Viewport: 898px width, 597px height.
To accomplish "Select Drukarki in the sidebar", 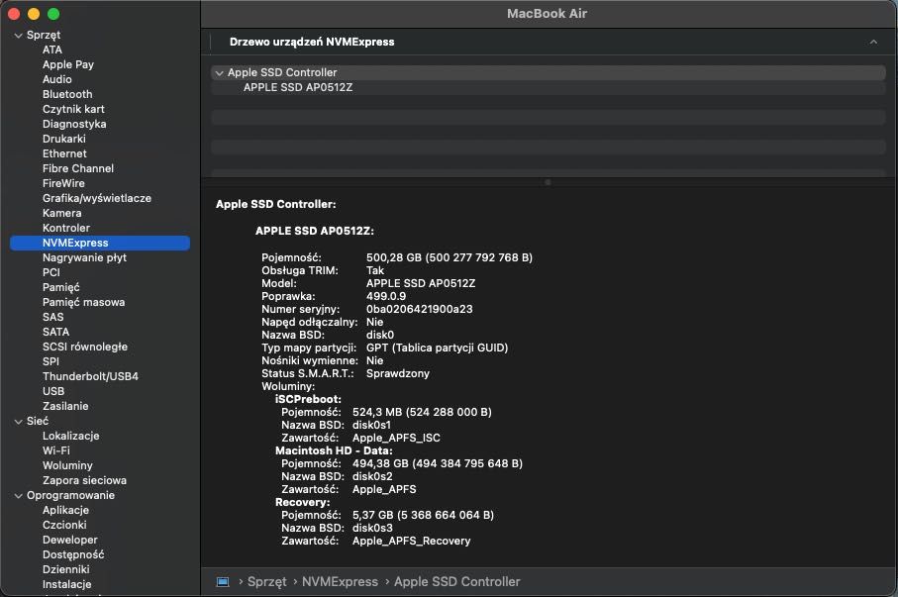I will [64, 140].
